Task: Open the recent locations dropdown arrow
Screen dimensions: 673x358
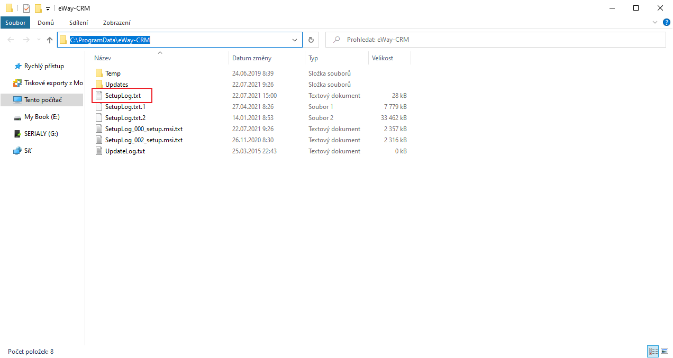Action: (x=39, y=40)
